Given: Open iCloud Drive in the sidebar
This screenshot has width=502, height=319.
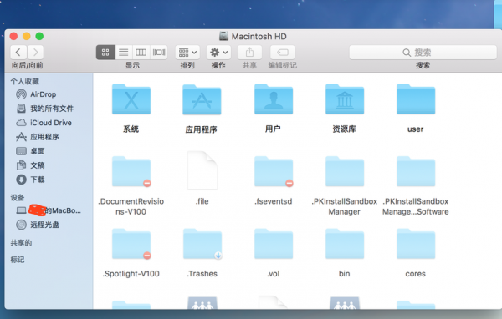Looking at the screenshot, I should 44,123.
